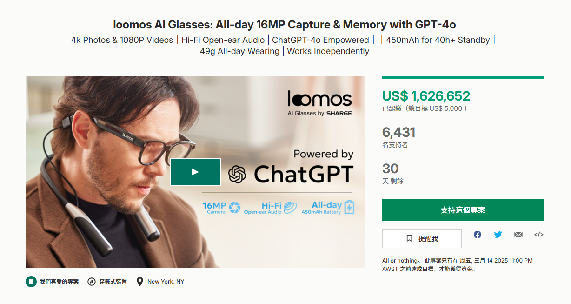Click the 6,431 backers count
571x304 pixels.
398,132
